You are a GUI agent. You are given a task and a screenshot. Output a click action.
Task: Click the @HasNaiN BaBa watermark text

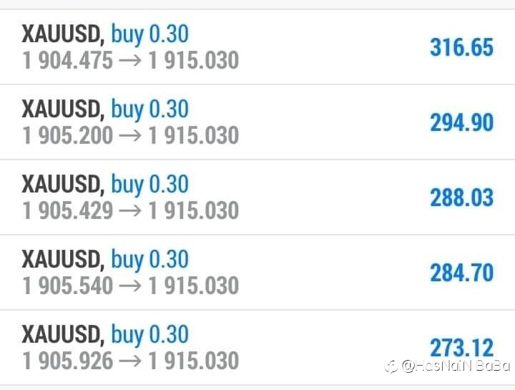click(x=456, y=366)
